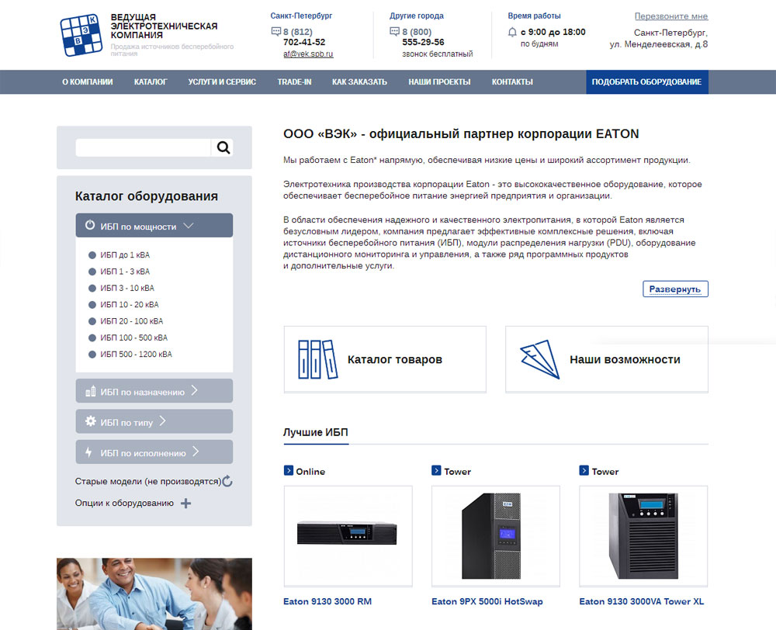The image size is (776, 630).
Task: Collapse the ИБП по мощности section chevron
Action: tap(188, 226)
